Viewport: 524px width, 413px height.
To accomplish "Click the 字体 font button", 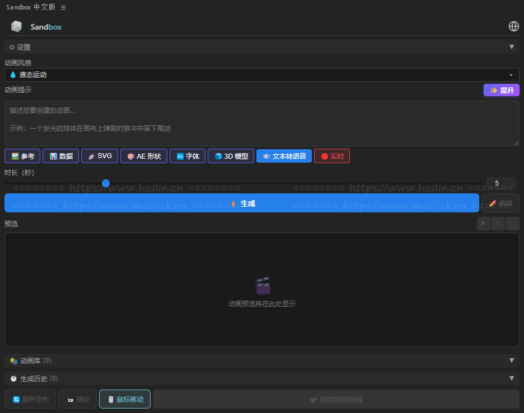I will point(188,156).
